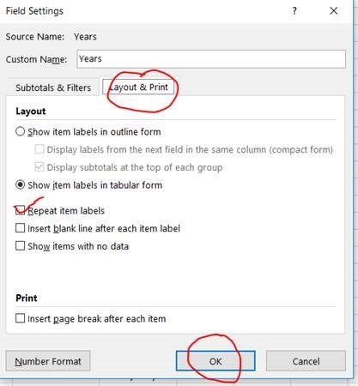Click the Custom Name text field

click(211, 59)
